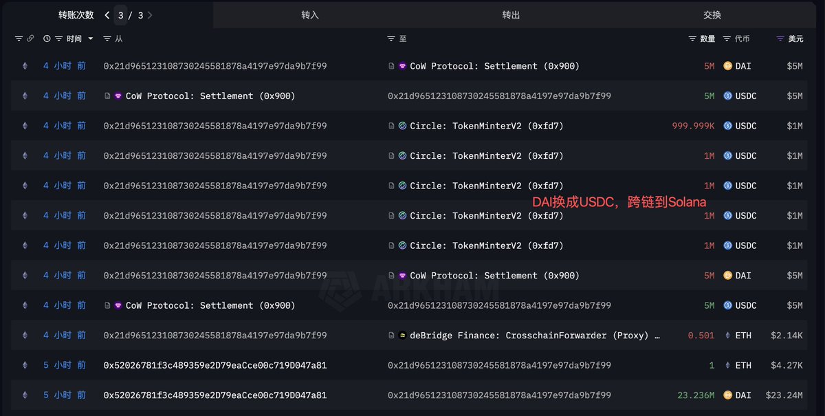Image resolution: width=825 pixels, height=416 pixels.
Task: Go to the next page of transfers
Action: pos(151,15)
